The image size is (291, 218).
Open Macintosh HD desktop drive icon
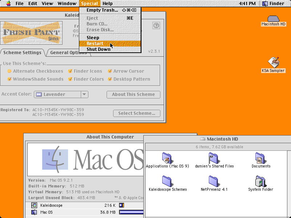pos(273,19)
